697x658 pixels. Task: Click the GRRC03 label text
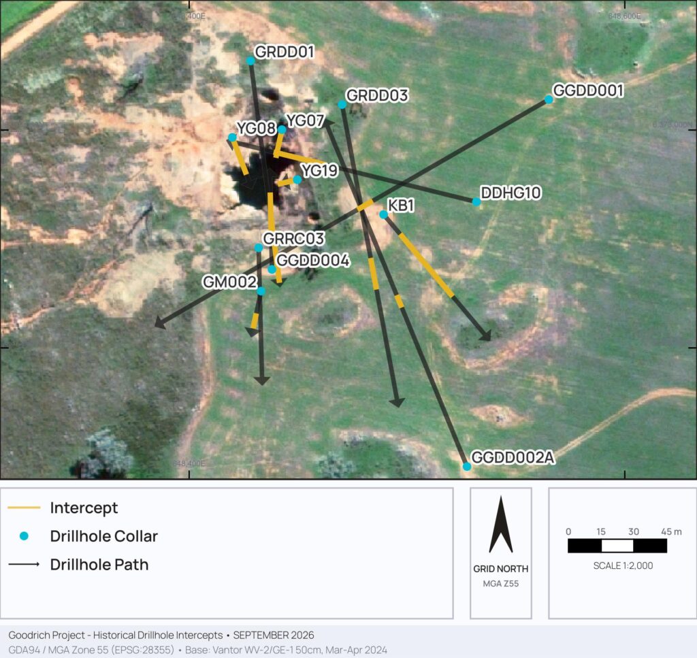pyautogui.click(x=293, y=239)
